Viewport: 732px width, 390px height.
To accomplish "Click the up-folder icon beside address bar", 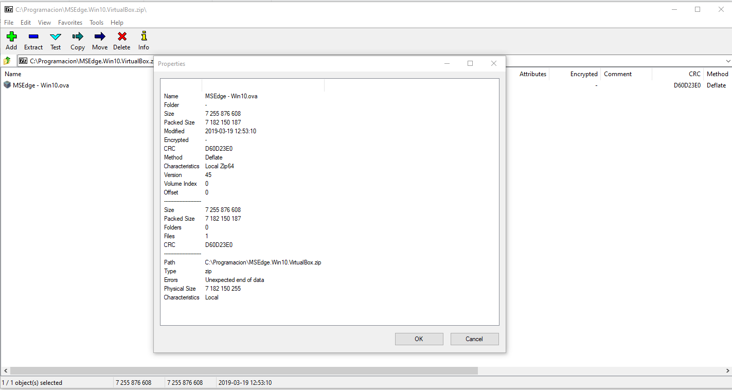I will [7, 61].
